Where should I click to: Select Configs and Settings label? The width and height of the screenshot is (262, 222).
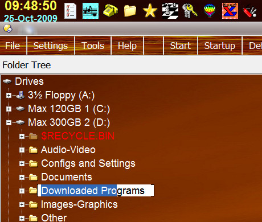[88, 163]
